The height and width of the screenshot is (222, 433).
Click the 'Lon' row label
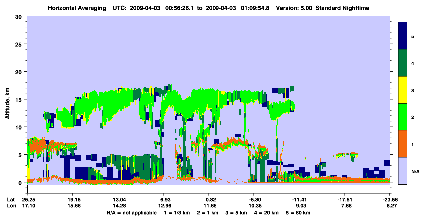point(11,206)
